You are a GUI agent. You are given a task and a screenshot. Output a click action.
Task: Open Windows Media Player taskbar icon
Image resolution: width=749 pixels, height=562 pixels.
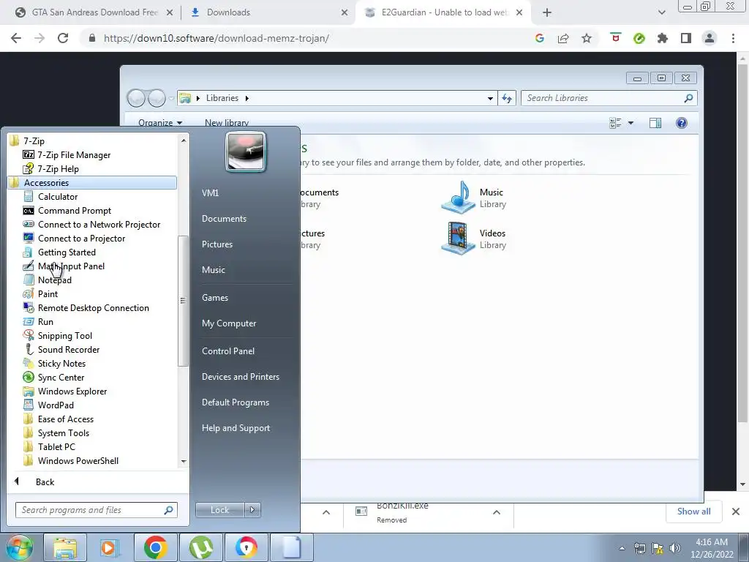(110, 547)
